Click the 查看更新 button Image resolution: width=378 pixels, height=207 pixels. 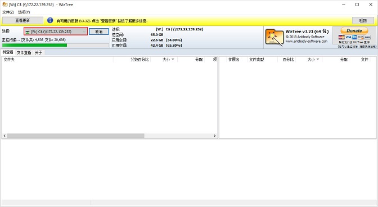[22, 20]
